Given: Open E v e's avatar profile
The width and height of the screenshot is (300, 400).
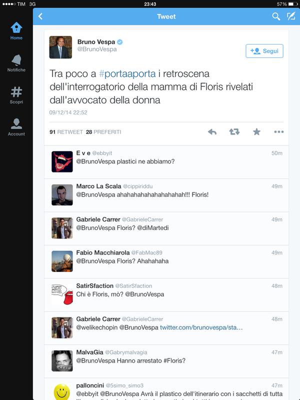Looking at the screenshot, I should click(x=62, y=161).
